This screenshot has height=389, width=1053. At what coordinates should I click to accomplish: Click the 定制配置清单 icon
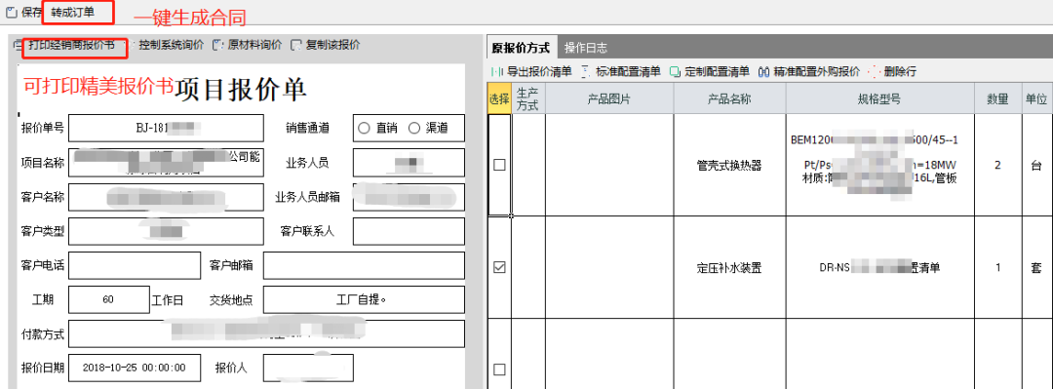[675, 71]
